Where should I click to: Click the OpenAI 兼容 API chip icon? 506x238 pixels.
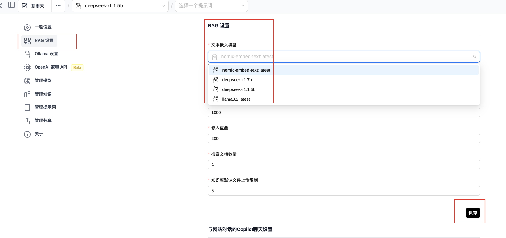click(x=27, y=67)
